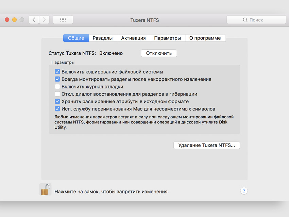
Task: Select the Общие tab
Action: click(76, 38)
